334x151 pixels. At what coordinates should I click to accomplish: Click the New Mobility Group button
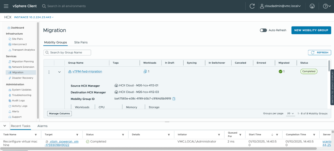[x=311, y=30]
